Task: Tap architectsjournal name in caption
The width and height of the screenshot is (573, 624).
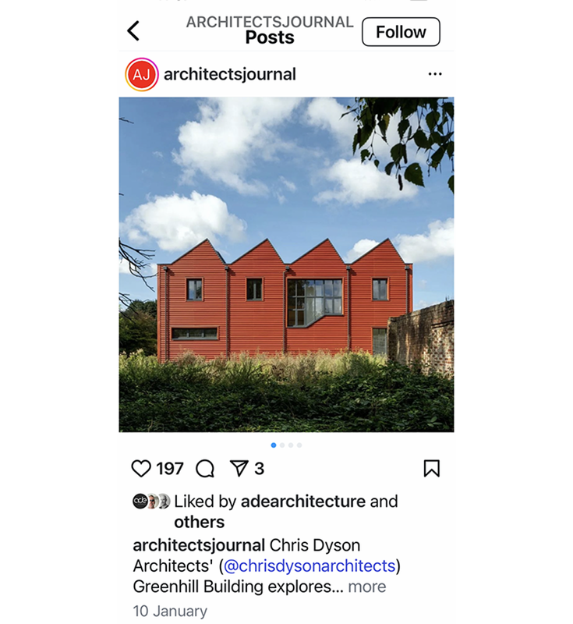Action: (x=199, y=545)
